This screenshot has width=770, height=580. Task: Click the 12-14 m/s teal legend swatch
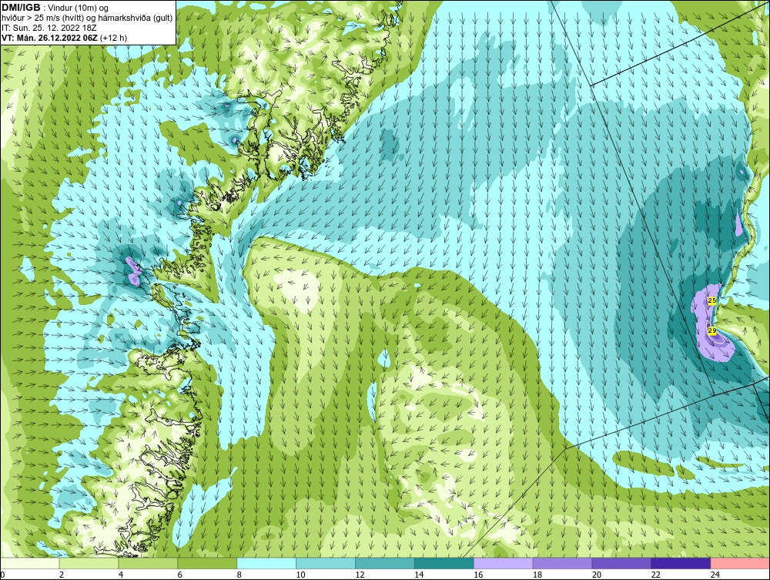click(385, 563)
